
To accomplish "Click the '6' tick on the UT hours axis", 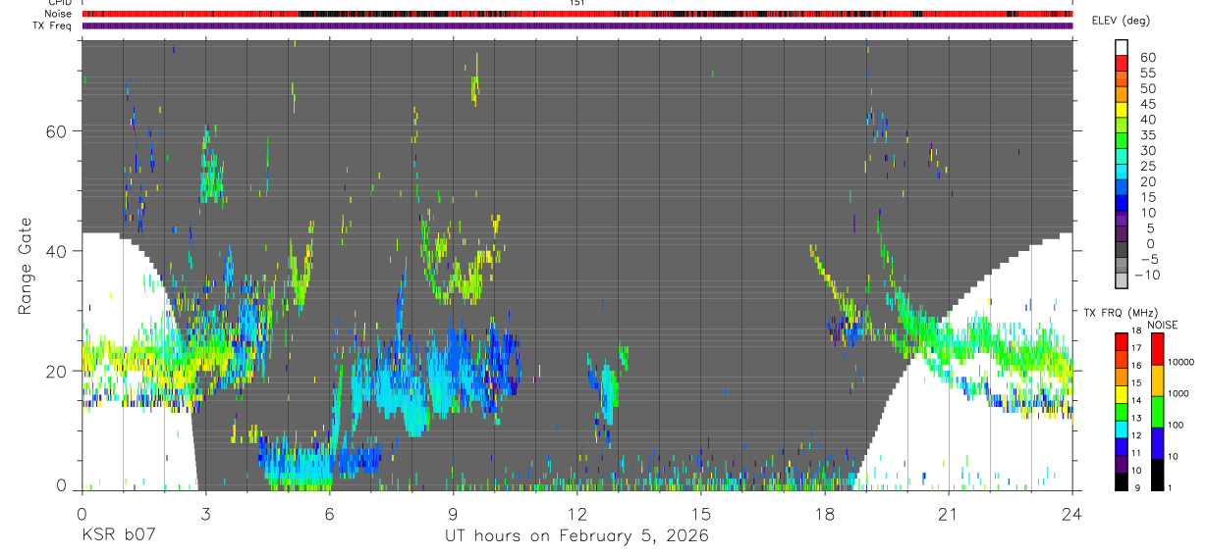I will (329, 513).
